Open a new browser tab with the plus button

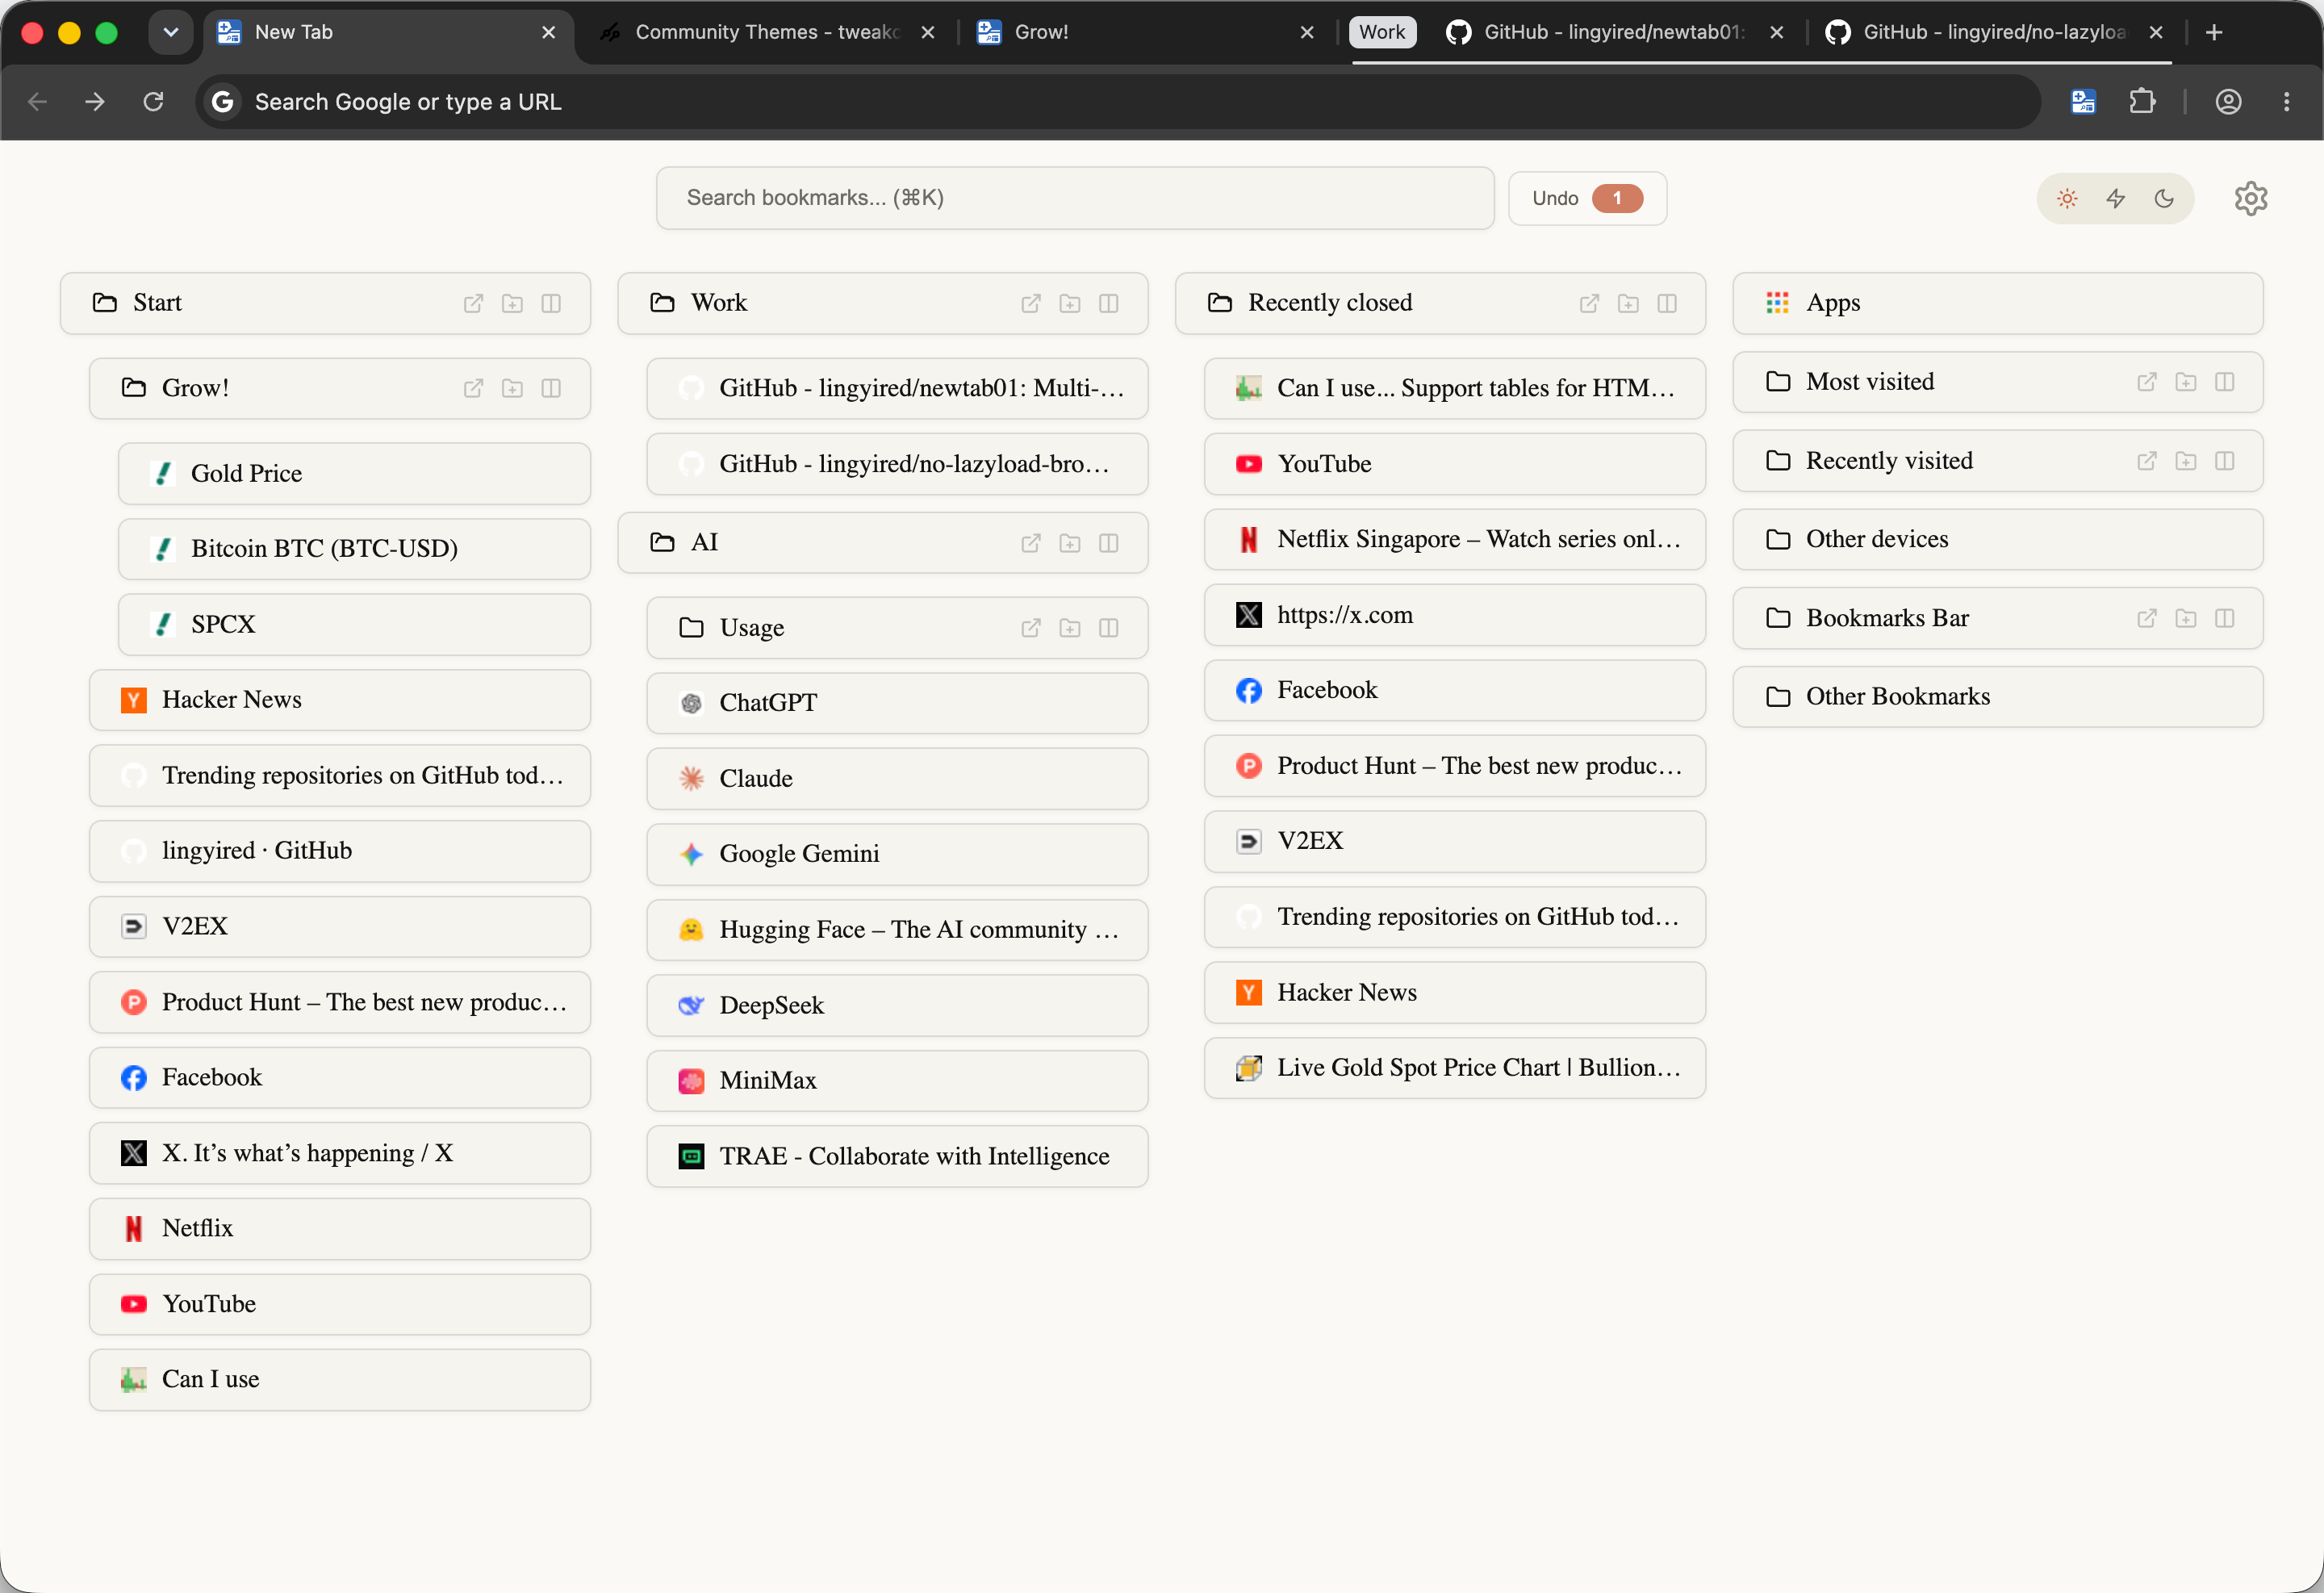[x=2214, y=32]
